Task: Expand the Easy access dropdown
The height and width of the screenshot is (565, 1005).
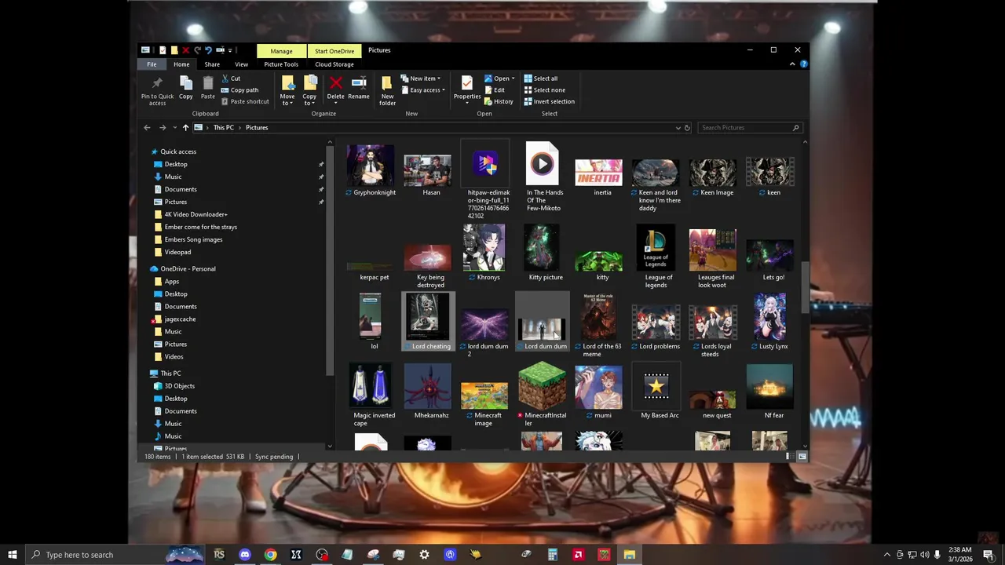Action: [x=422, y=89]
